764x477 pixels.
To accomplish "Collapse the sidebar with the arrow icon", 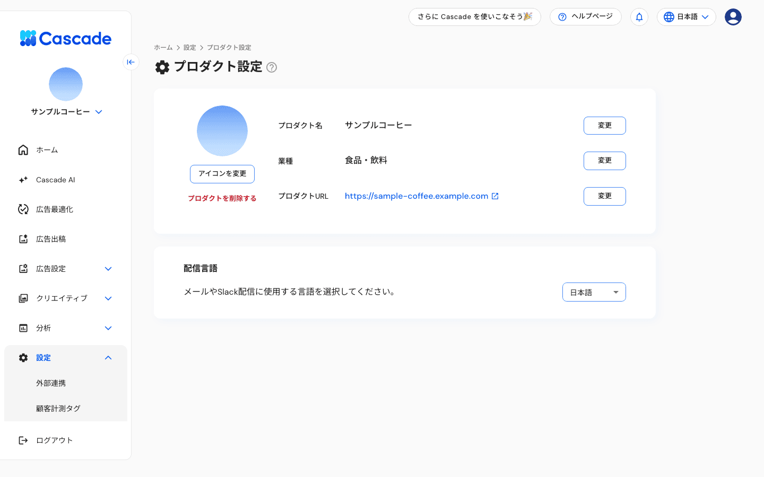I will tap(131, 62).
